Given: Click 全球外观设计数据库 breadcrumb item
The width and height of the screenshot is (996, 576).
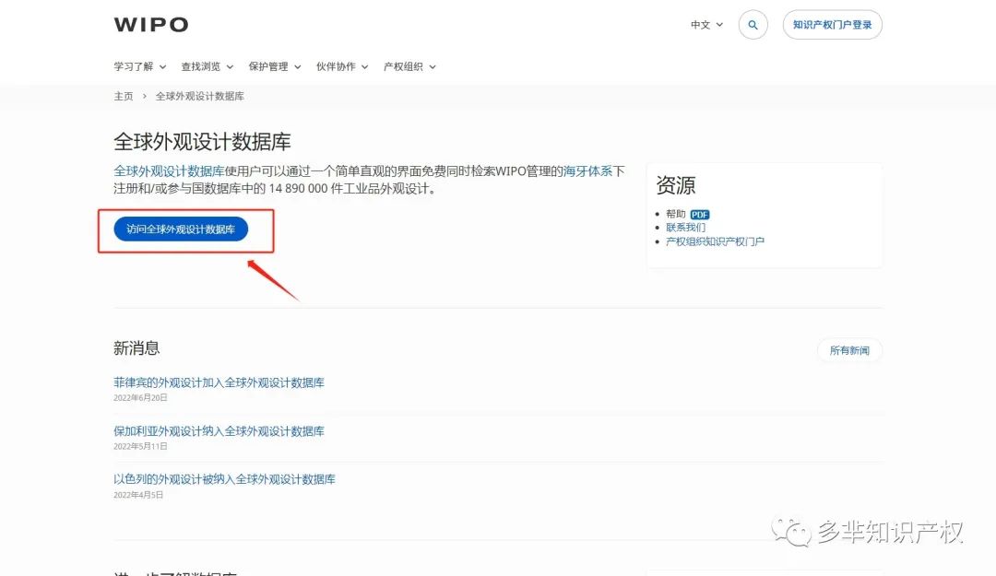Looking at the screenshot, I should (199, 96).
